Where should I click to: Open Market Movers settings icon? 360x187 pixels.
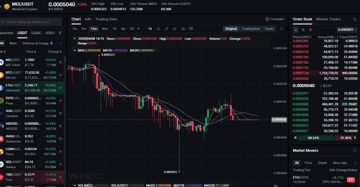355,150
